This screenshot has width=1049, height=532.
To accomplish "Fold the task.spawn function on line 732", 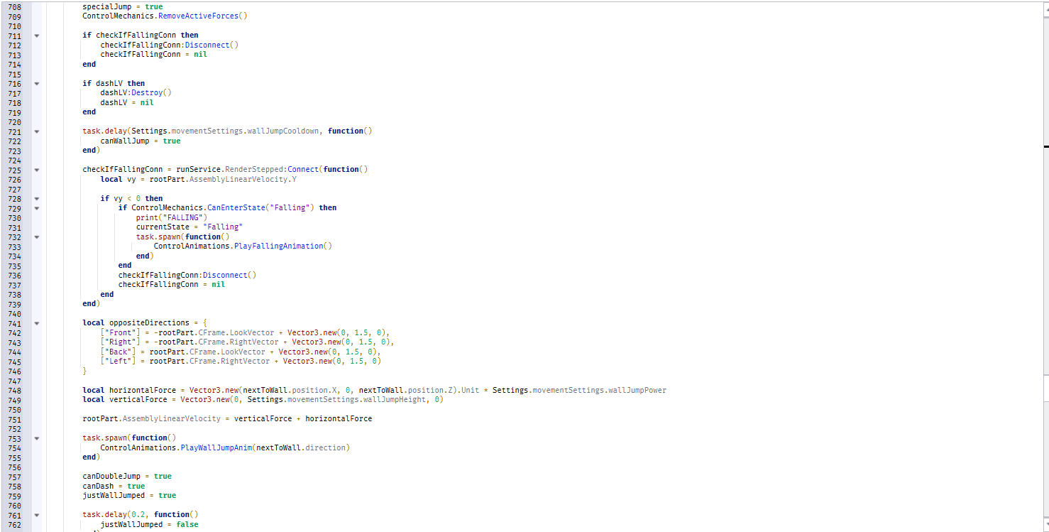I will [x=36, y=237].
